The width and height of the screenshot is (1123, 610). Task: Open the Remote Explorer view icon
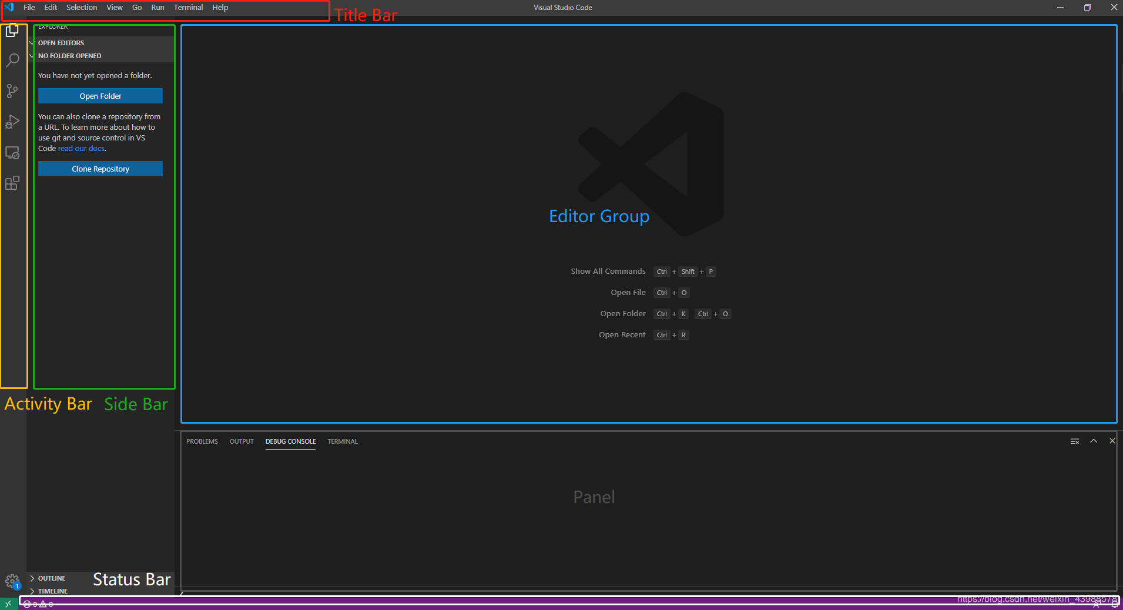pos(12,153)
